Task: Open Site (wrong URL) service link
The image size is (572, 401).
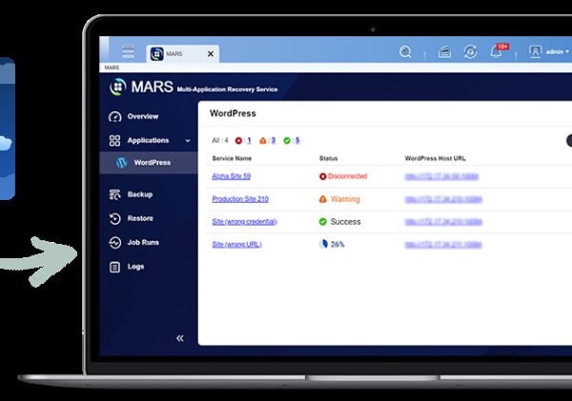Action: coord(236,244)
